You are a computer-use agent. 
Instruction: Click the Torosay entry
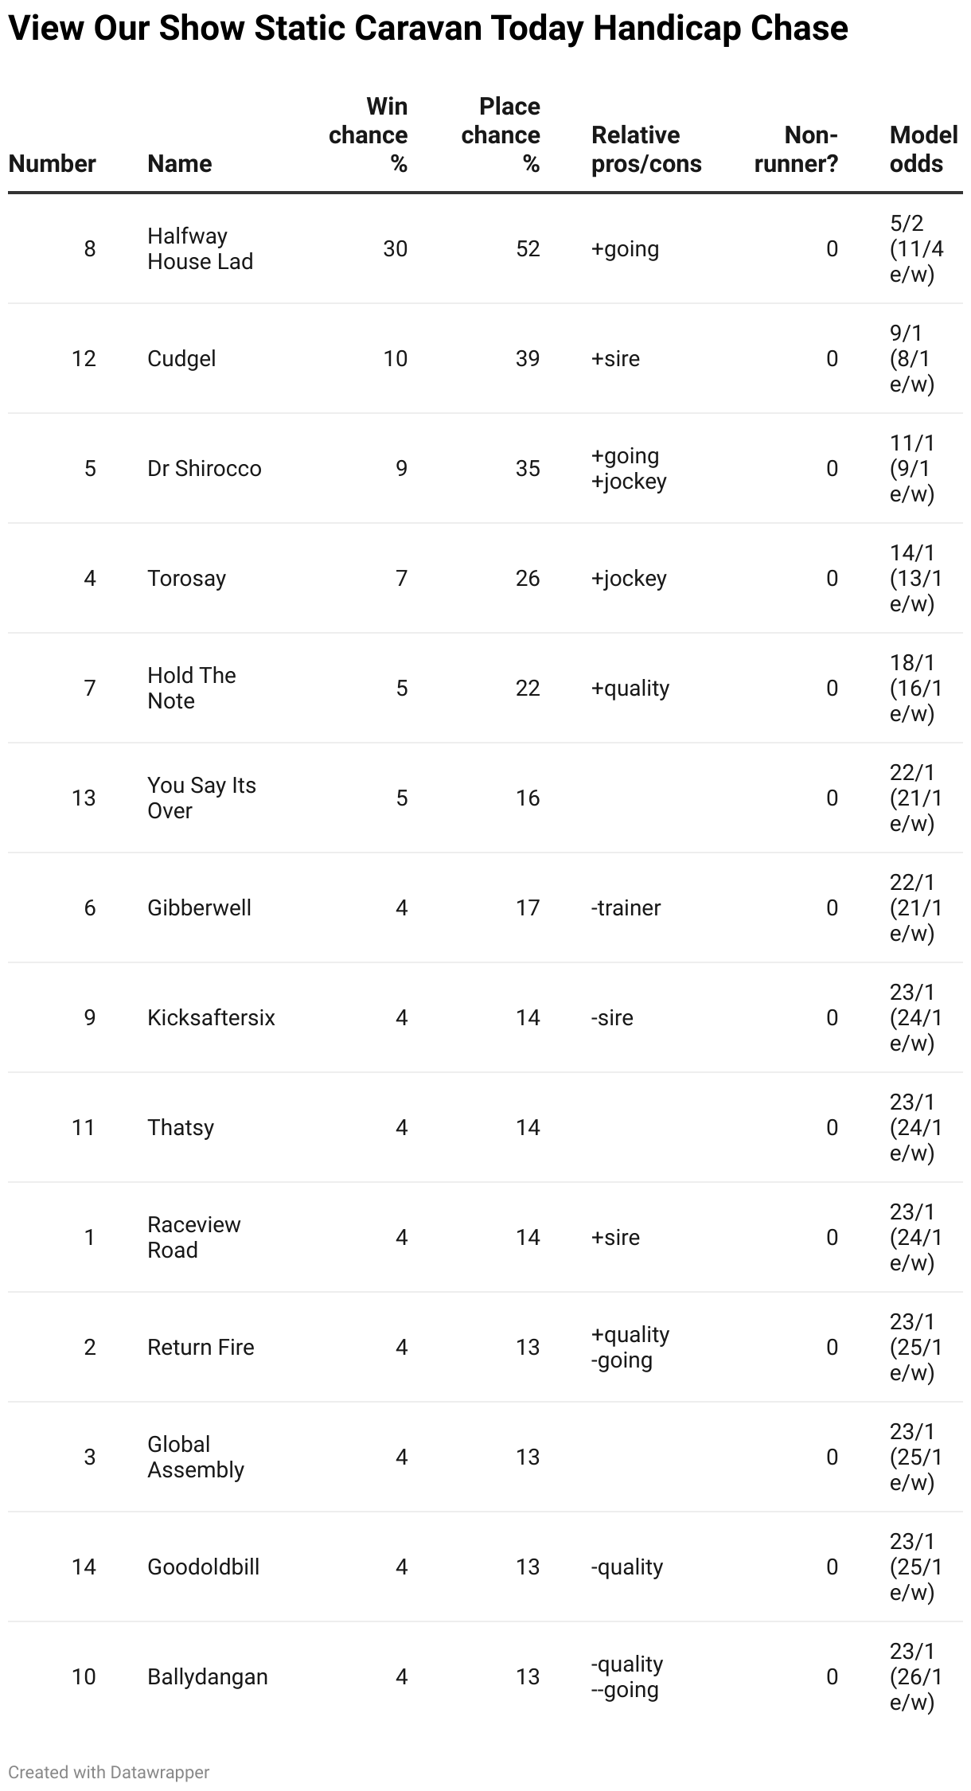click(186, 578)
